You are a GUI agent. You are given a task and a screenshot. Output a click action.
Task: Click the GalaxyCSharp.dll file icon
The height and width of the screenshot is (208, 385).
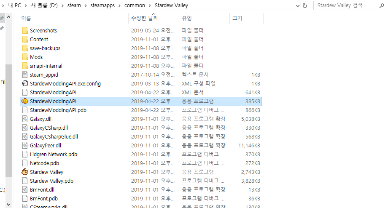click(25, 128)
